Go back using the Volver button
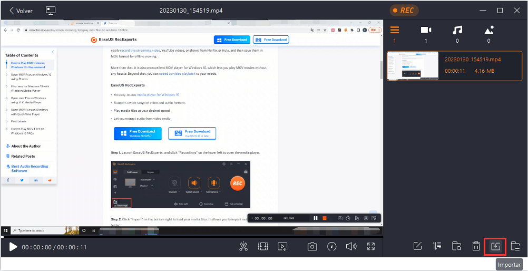This screenshot has width=528, height=271. [x=21, y=11]
